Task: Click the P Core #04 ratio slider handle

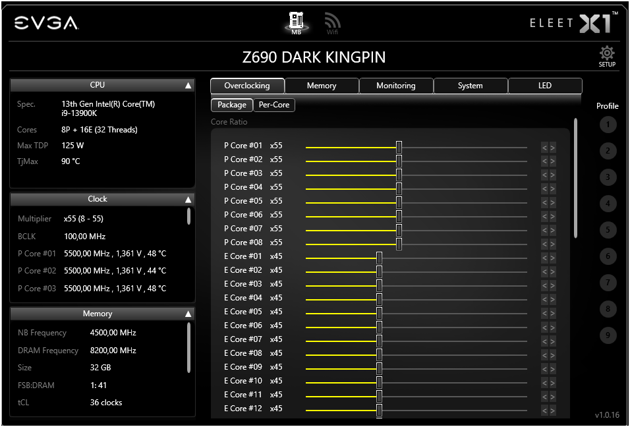Action: 399,188
